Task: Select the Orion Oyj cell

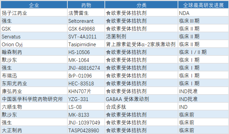Action: (34, 44)
